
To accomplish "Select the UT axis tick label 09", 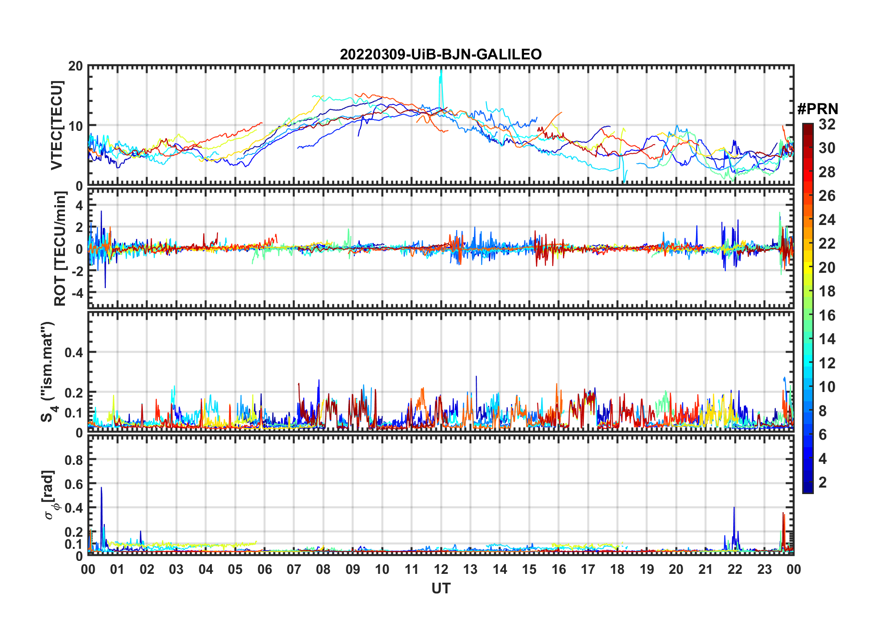I will click(x=353, y=569).
